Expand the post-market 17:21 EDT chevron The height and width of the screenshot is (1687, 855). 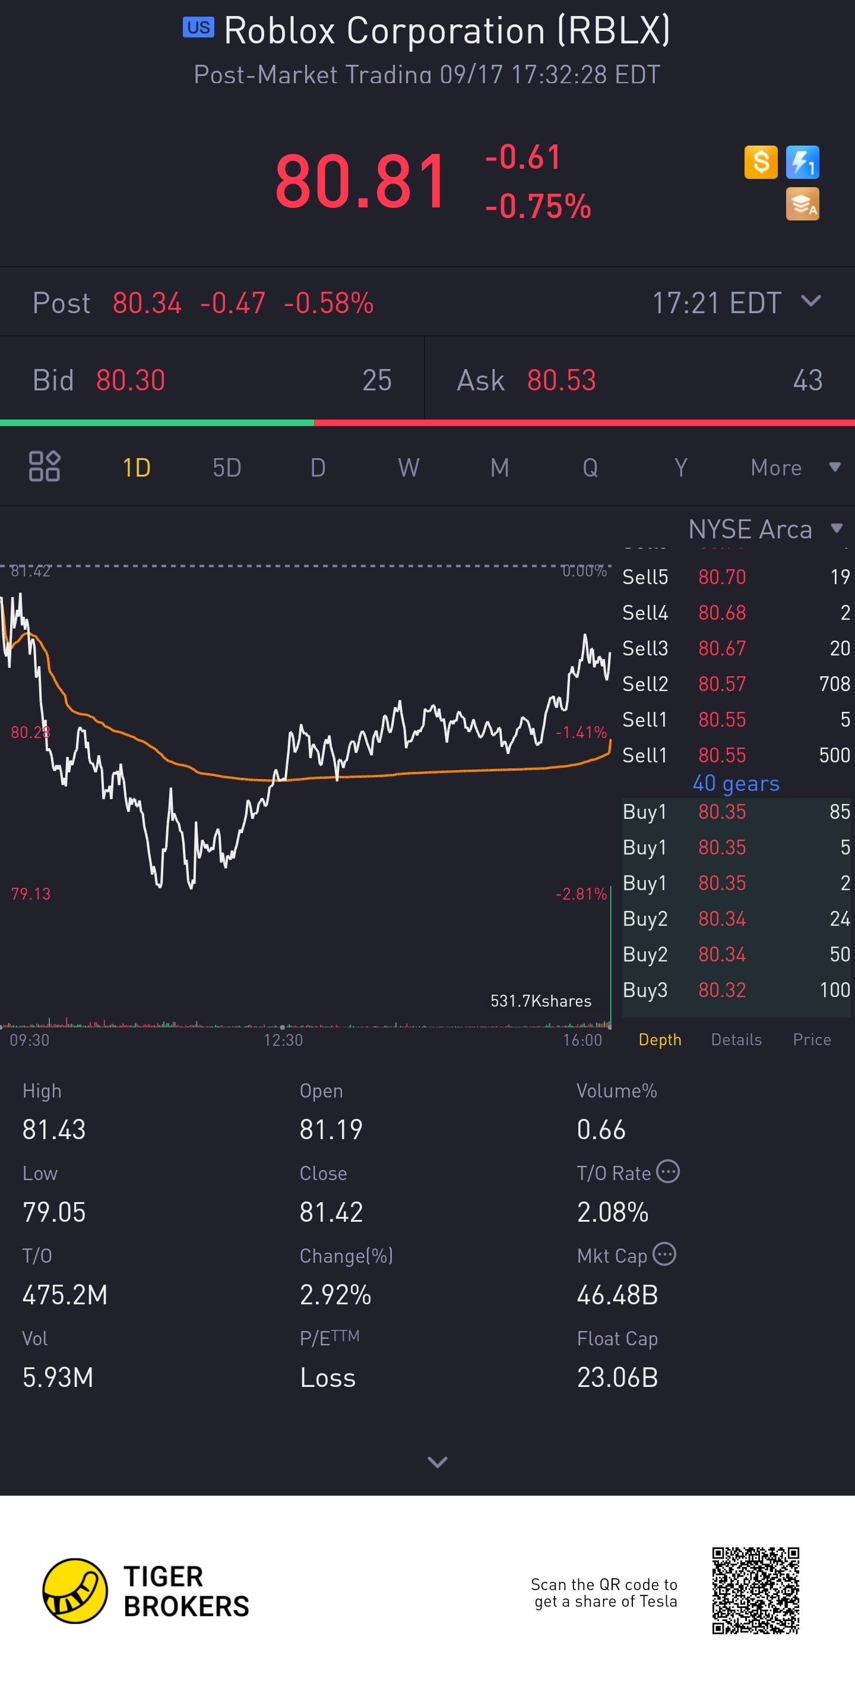810,301
